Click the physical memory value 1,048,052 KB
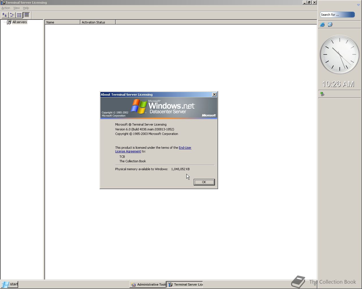This screenshot has height=289, width=362. pyautogui.click(x=180, y=169)
